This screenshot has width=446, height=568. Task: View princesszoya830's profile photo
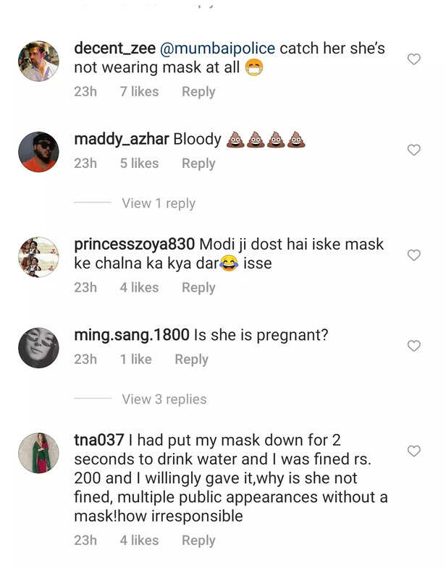[38, 257]
